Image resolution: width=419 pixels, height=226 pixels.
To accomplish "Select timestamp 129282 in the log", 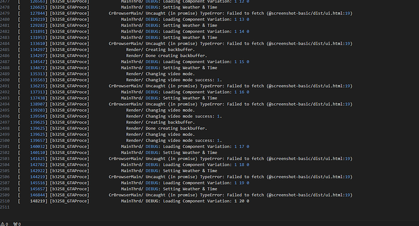I will (38, 25).
